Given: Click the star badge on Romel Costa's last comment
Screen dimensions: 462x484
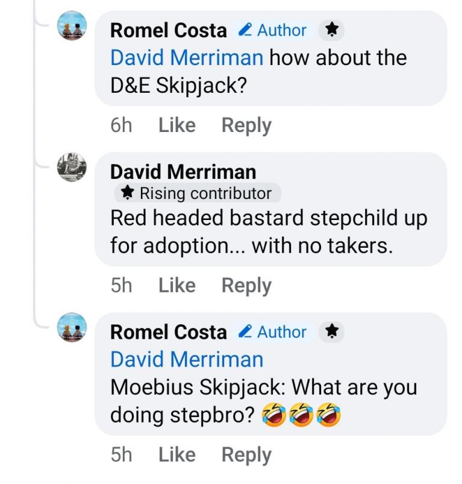Looking at the screenshot, I should point(331,332).
